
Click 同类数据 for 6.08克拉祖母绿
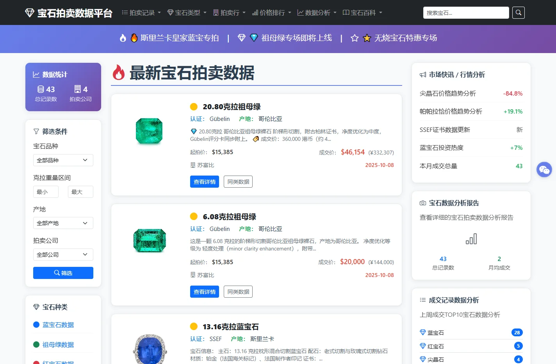tap(238, 292)
